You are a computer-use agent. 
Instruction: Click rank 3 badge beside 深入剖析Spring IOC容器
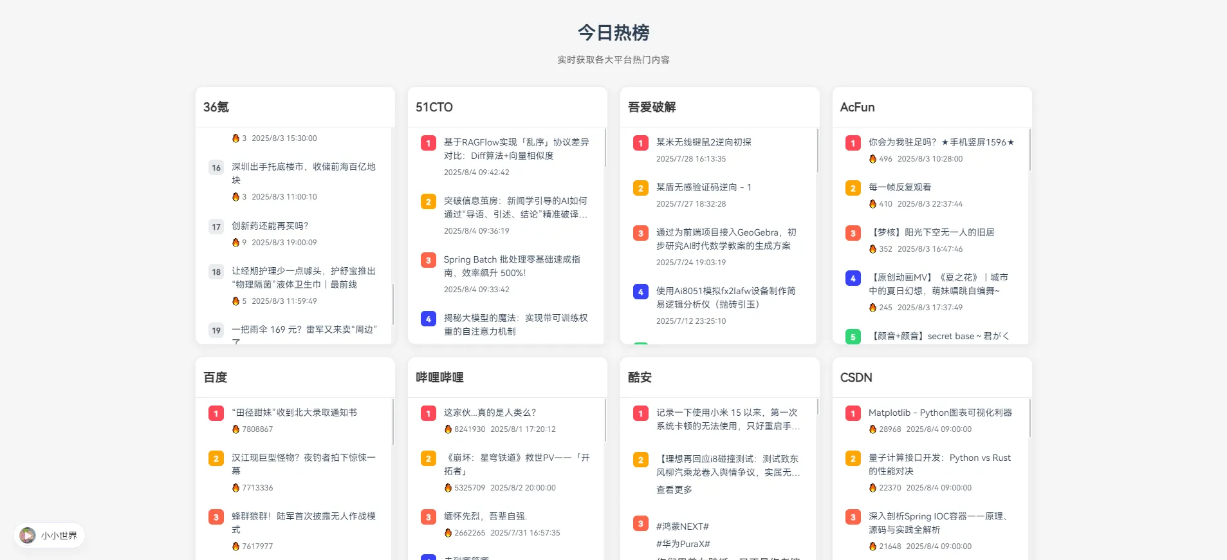(x=853, y=517)
